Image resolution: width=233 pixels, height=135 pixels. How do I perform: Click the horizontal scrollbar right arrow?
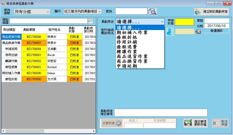click(x=94, y=131)
